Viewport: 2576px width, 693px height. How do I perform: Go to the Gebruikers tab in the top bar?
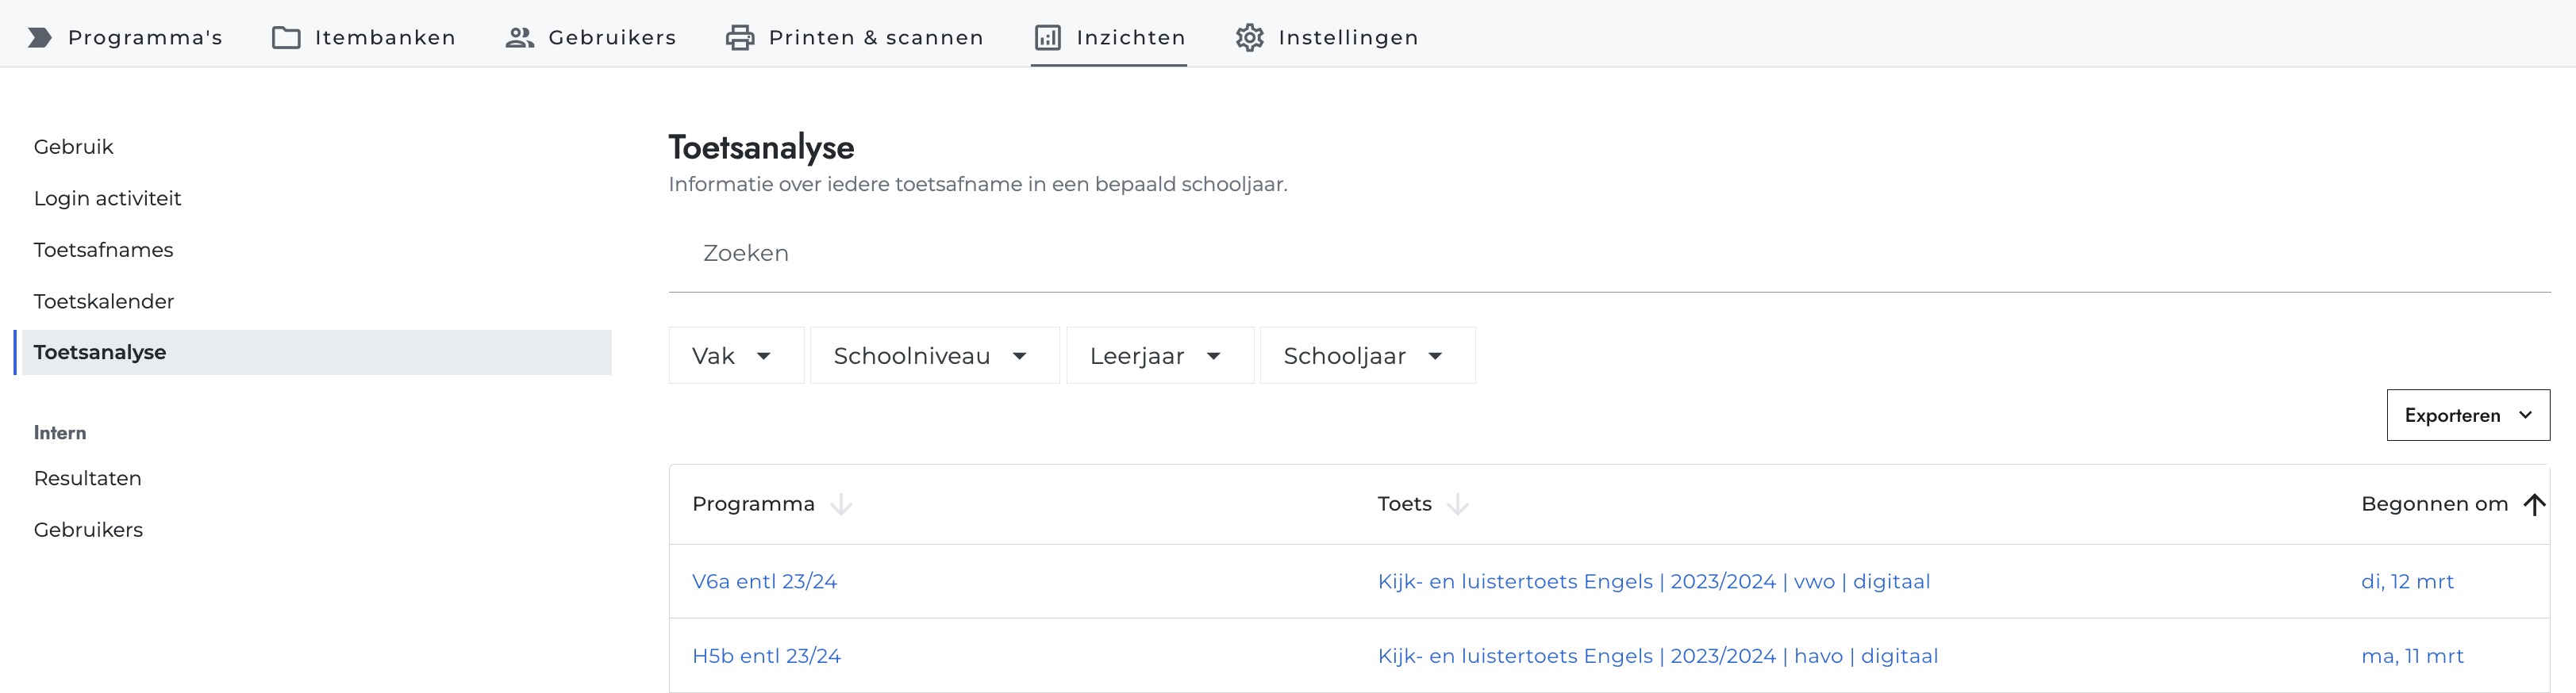pos(591,38)
